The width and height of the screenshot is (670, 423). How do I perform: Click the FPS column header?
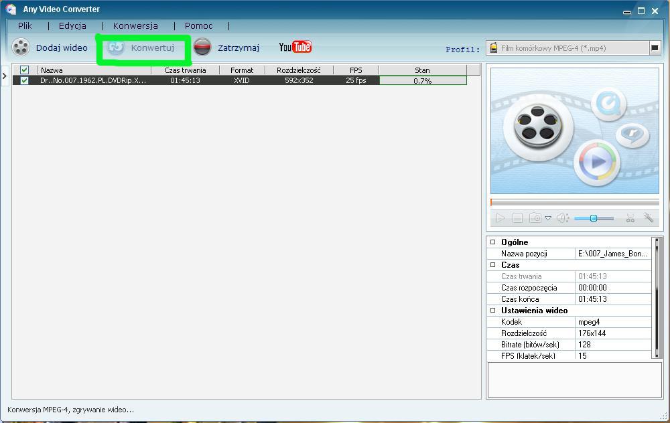356,70
